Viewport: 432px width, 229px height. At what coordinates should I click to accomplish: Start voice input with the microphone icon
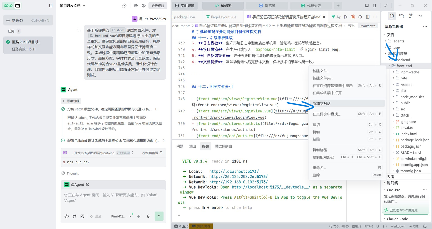148,216
